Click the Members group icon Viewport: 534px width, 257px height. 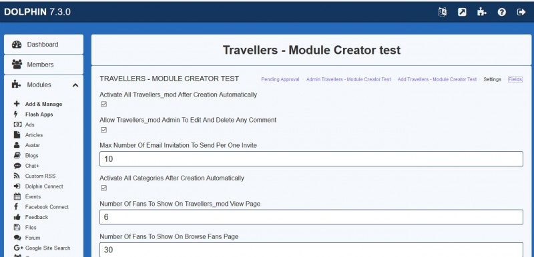[x=17, y=64]
